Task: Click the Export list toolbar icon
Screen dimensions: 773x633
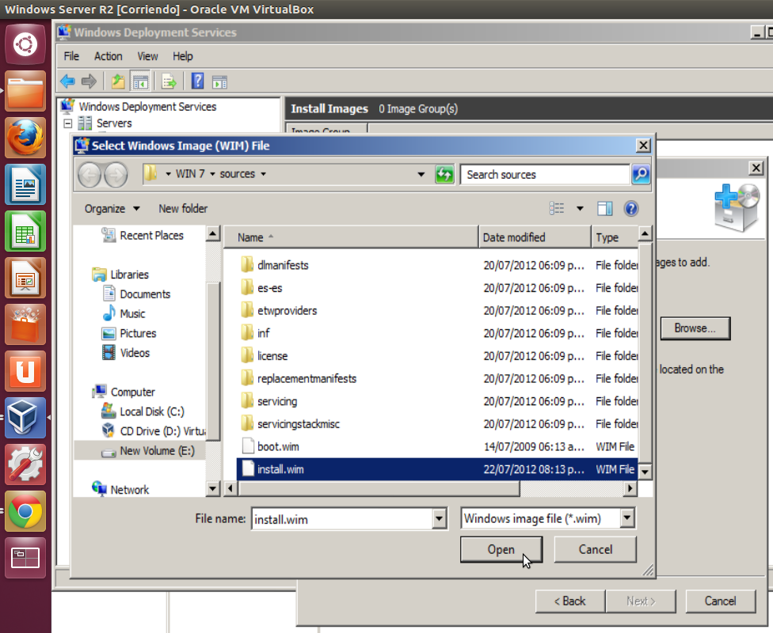Action: coord(169,81)
